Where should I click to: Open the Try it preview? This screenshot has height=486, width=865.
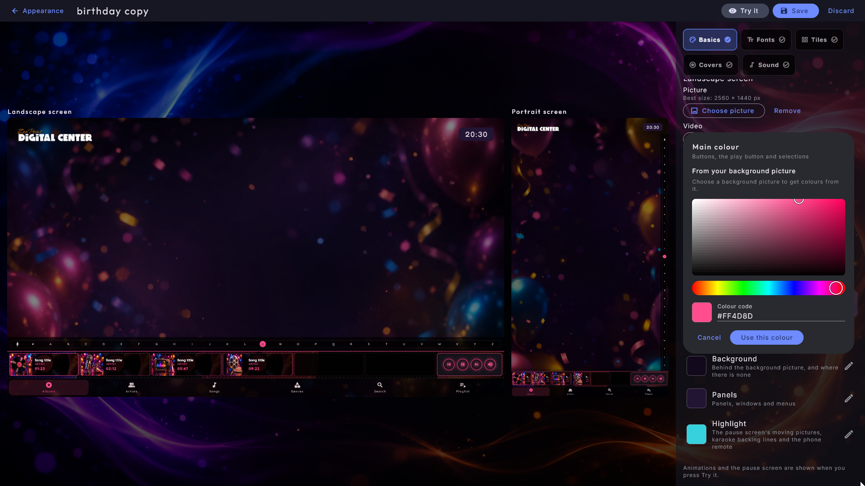click(x=745, y=11)
